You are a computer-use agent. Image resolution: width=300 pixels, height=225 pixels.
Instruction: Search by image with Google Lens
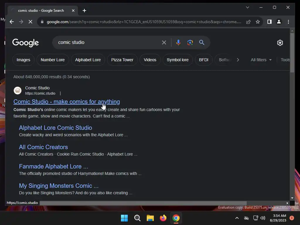(190, 42)
